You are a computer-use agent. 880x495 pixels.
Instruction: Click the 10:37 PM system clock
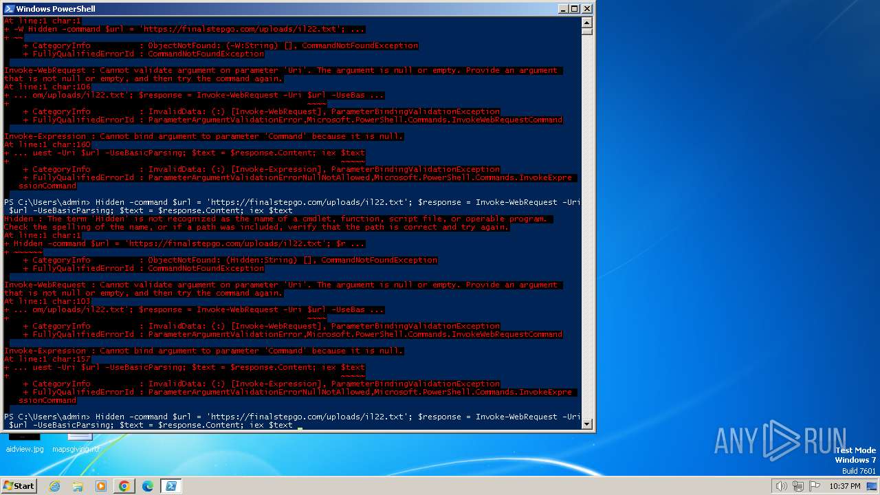tap(845, 486)
